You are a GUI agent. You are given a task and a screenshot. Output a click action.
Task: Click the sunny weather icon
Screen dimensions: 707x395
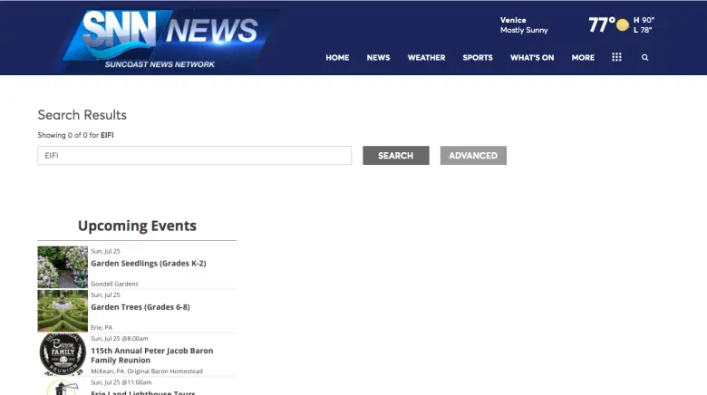pyautogui.click(x=622, y=24)
